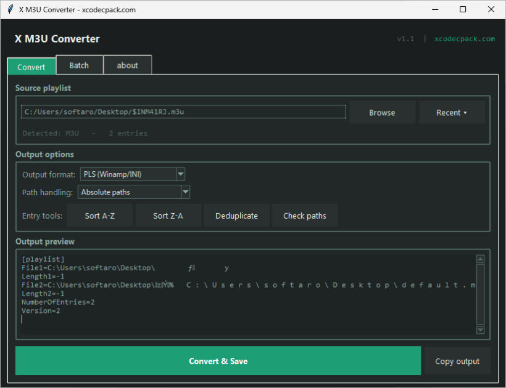The height and width of the screenshot is (388, 506).
Task: Switch to the Convert tab
Action: pos(31,67)
